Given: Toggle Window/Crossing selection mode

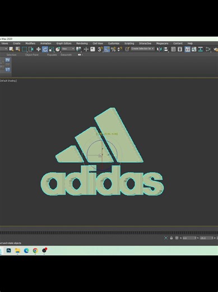Looking at the screenshot, I should click(31, 49).
